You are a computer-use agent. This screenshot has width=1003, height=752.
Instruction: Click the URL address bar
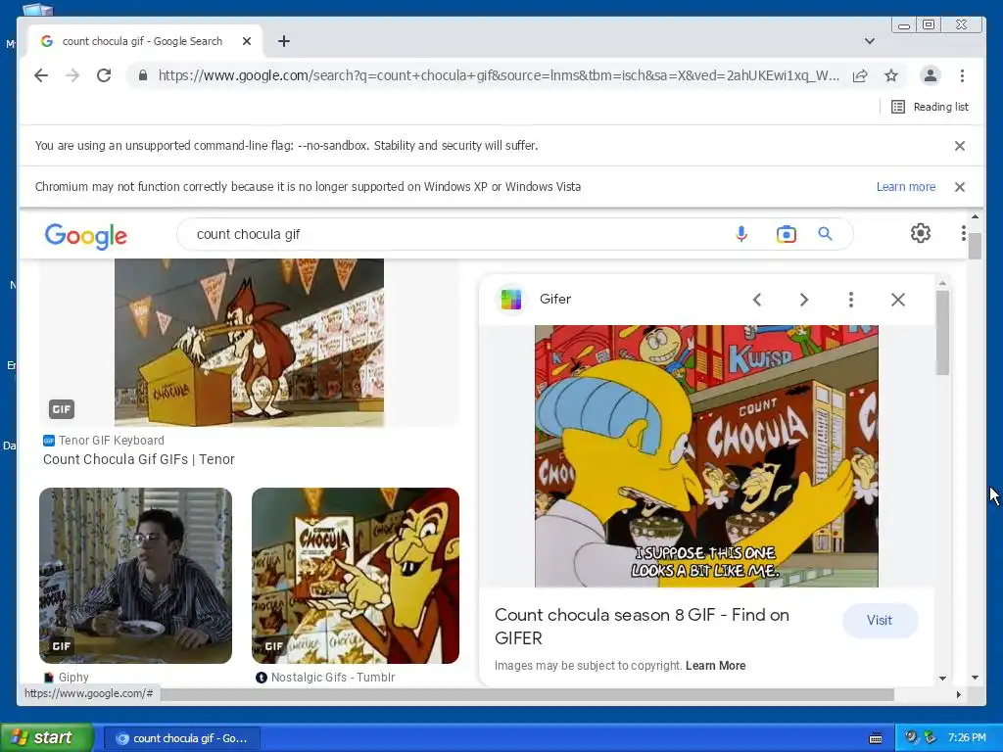[498, 75]
